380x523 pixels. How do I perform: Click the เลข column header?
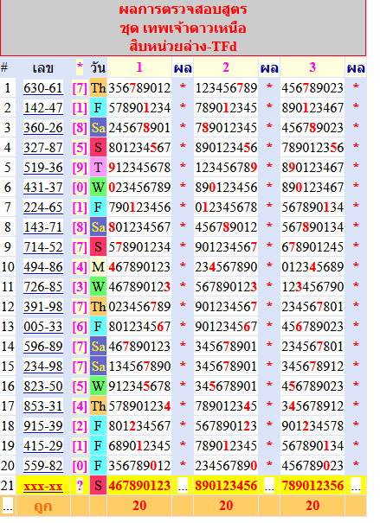43,68
